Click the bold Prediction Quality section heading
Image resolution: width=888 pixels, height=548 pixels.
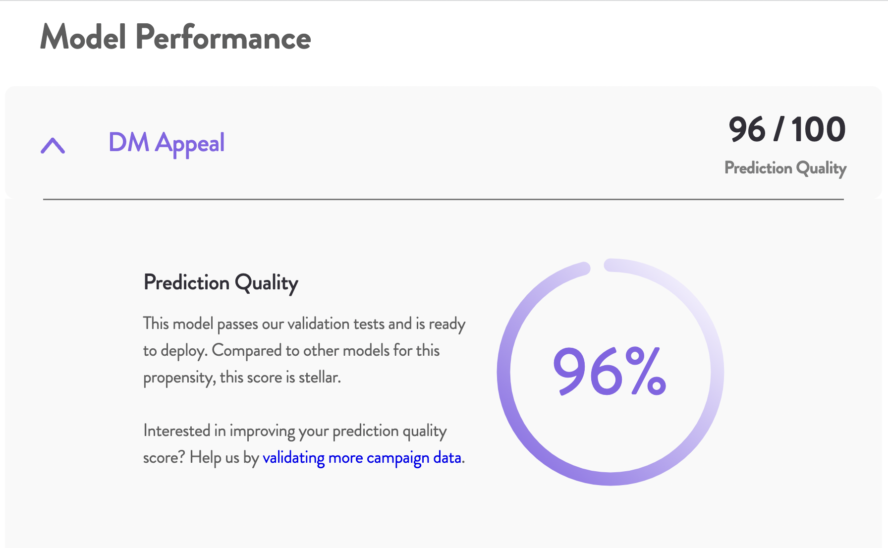pos(221,283)
